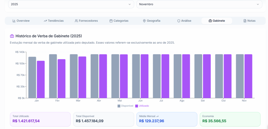Click the purple briefcase icon beside Histórico title
The width and height of the screenshot is (268, 129).
[x=12, y=36]
